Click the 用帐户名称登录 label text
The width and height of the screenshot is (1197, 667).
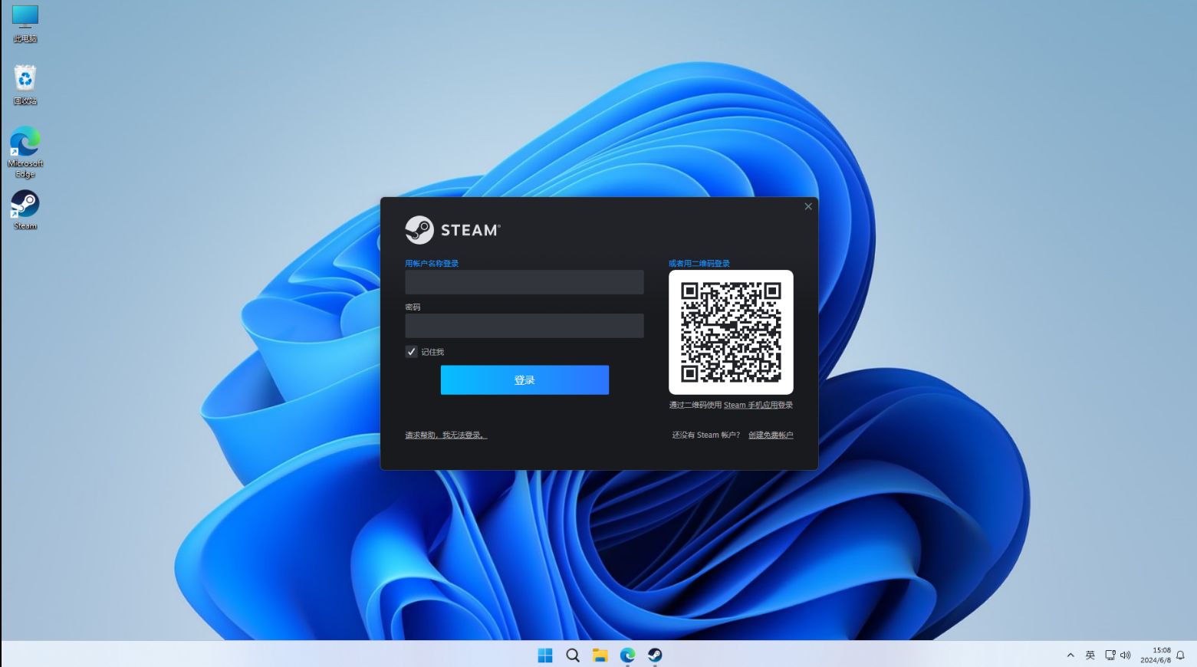[432, 264]
